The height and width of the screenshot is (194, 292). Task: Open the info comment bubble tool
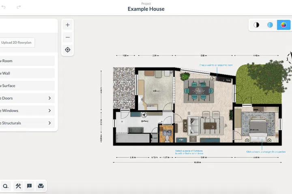tap(29, 186)
